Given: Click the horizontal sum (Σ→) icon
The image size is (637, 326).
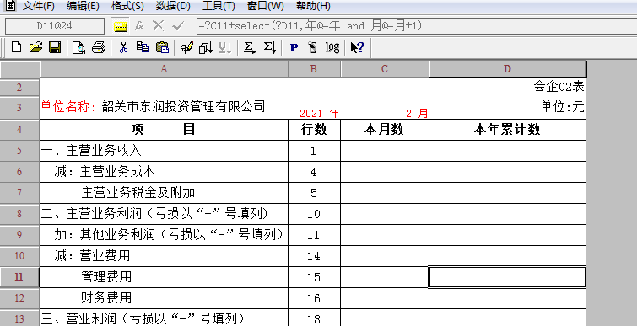Looking at the screenshot, I should tap(250, 47).
